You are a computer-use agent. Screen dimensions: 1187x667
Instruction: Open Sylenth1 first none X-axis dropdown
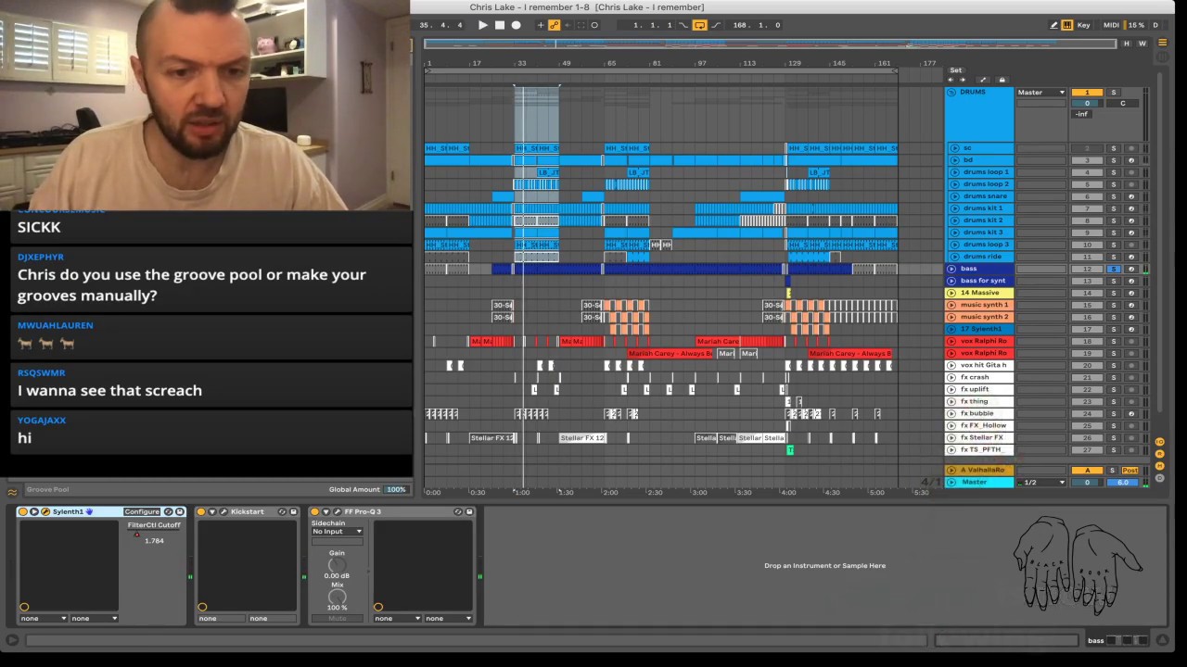click(44, 618)
